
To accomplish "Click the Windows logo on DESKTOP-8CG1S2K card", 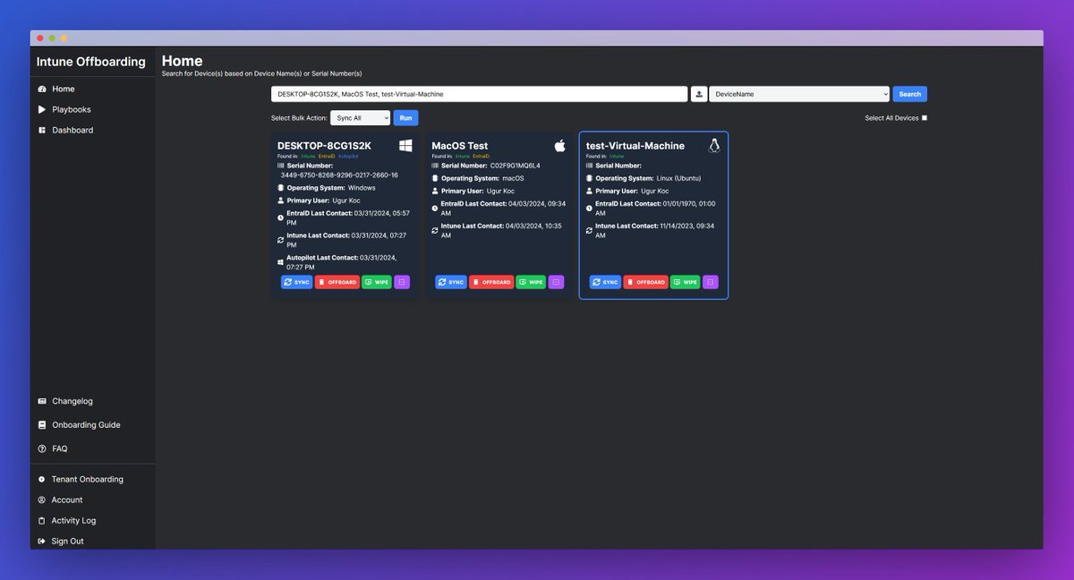I will click(405, 145).
